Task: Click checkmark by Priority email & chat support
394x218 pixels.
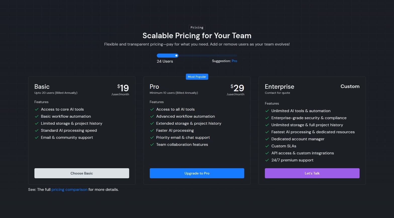Action: click(152, 138)
